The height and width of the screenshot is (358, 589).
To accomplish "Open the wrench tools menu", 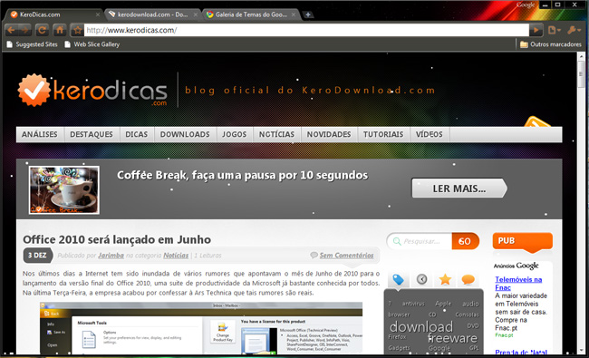I will [574, 30].
